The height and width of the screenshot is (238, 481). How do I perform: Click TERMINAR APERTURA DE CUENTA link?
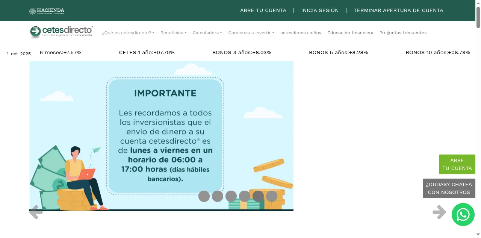[398, 11]
